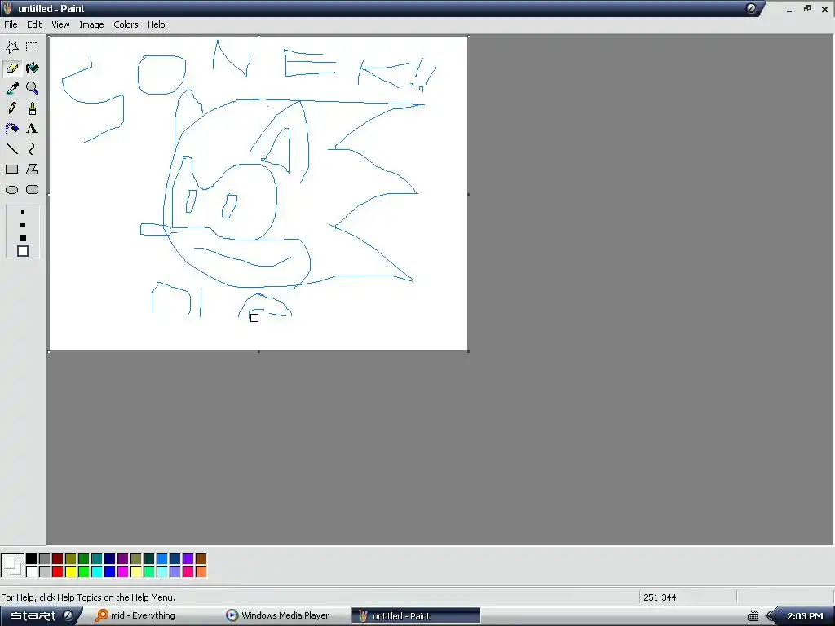Select the Fill With Color bucket tool
This screenshot has width=835, height=626.
click(33, 68)
